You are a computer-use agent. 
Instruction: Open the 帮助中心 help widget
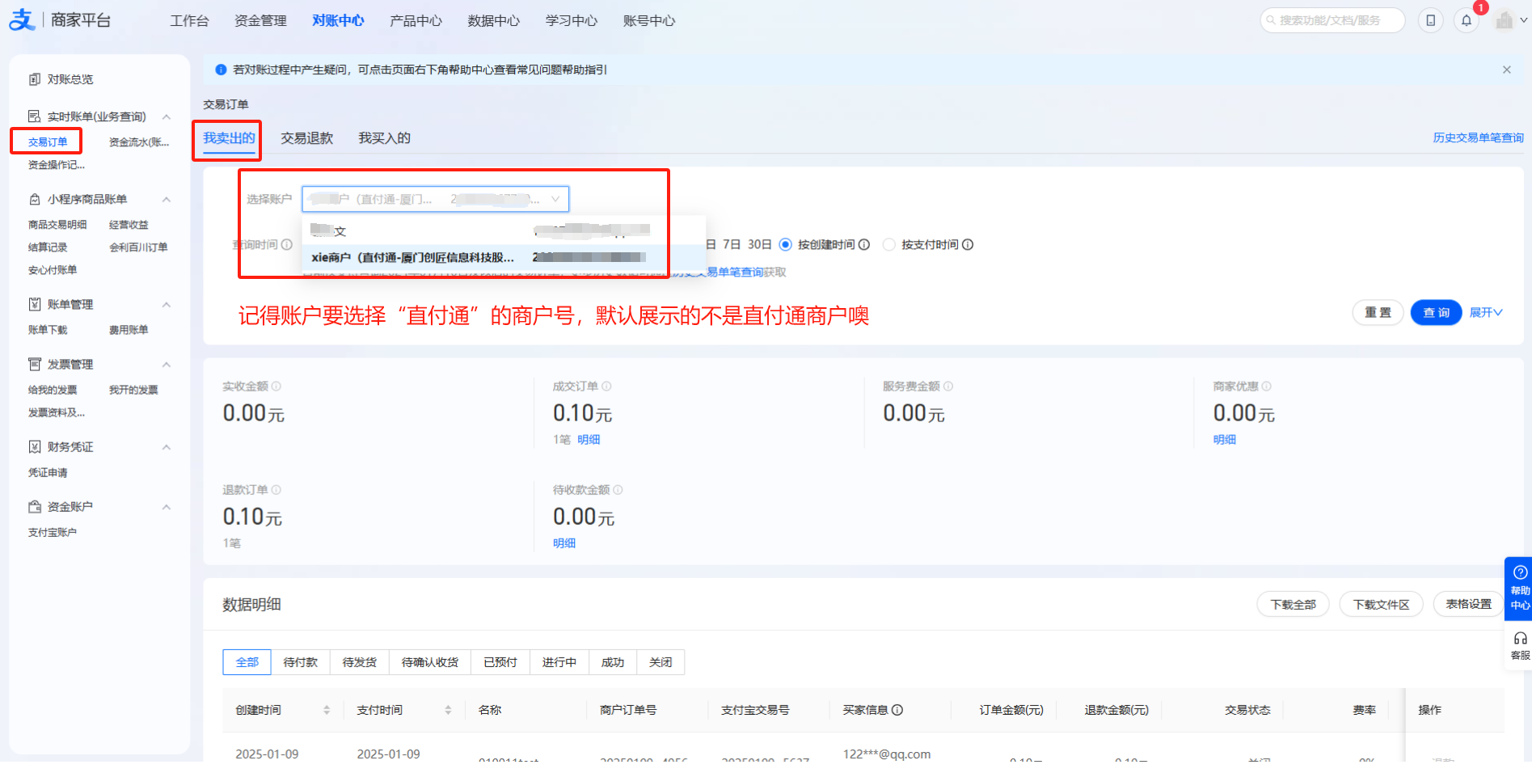1519,588
